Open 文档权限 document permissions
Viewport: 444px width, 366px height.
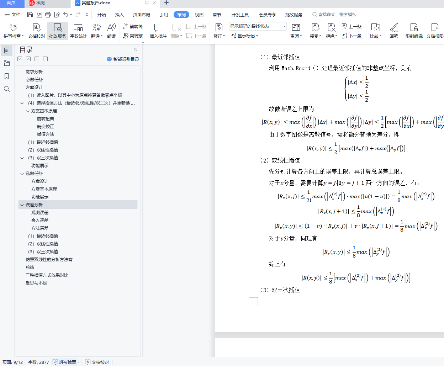435,31
